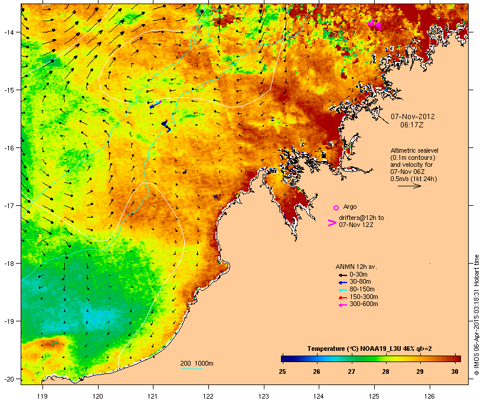Viewport: 484px width, 401px height.
Task: Click the date label 07-Nov-2012
Action: 413,117
